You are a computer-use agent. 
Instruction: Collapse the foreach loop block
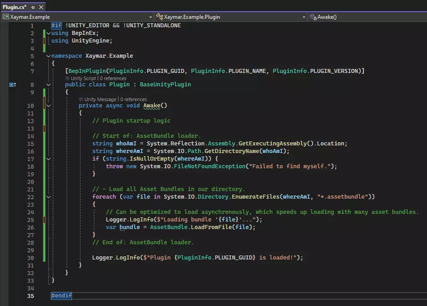[48, 197]
